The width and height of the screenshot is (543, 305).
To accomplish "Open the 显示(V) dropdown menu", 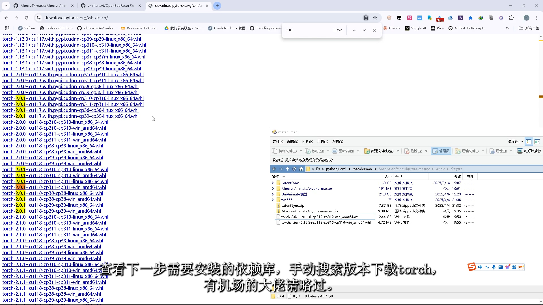I will pyautogui.click(x=515, y=141).
